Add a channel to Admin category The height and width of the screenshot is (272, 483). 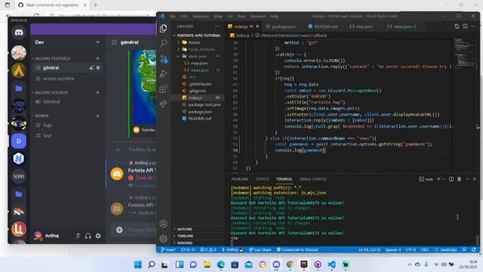tap(97, 116)
